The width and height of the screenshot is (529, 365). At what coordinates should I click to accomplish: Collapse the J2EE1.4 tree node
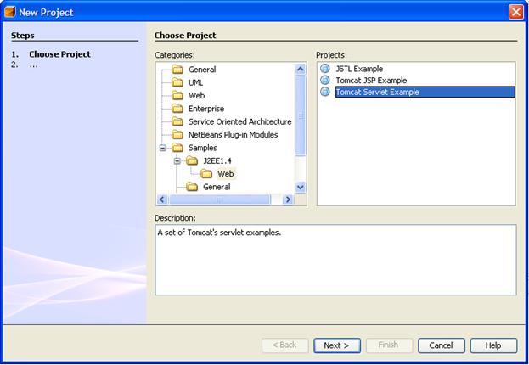(x=177, y=160)
